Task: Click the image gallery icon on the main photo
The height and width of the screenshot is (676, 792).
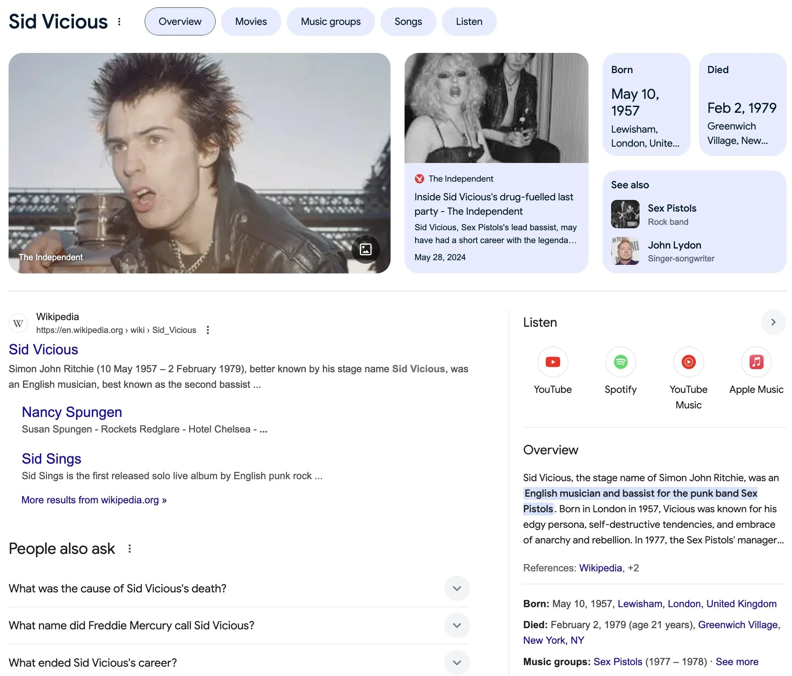Action: point(365,249)
